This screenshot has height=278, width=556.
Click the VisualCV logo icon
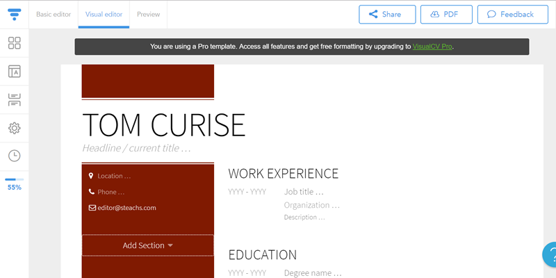pos(15,14)
